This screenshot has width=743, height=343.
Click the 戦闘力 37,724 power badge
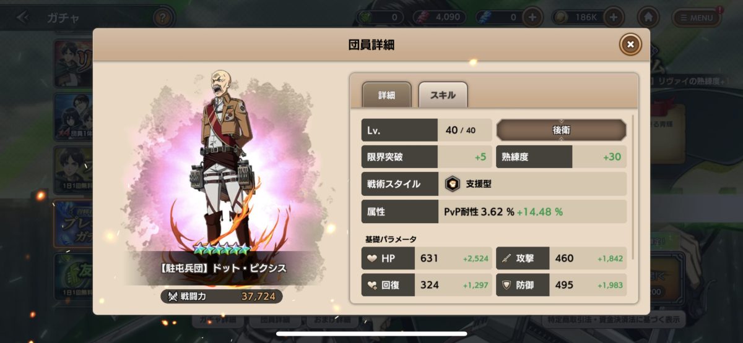click(222, 297)
